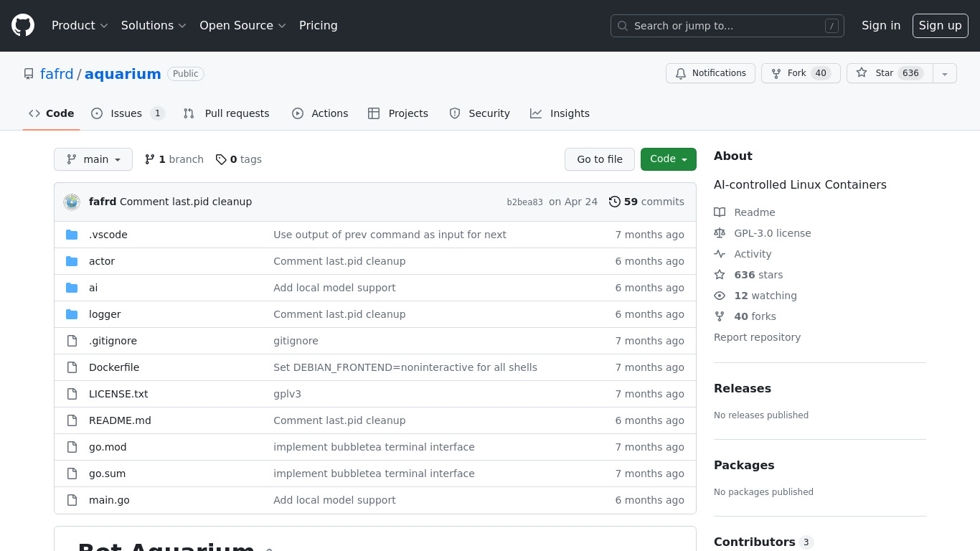Click fafrd's avatar in commit bar
Viewport: 980px width, 551px height.
pyautogui.click(x=72, y=202)
